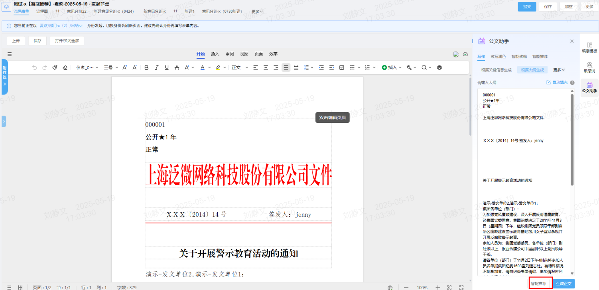
Task: Open the 编辑模板 sidebar icon
Action: pyautogui.click(x=589, y=47)
